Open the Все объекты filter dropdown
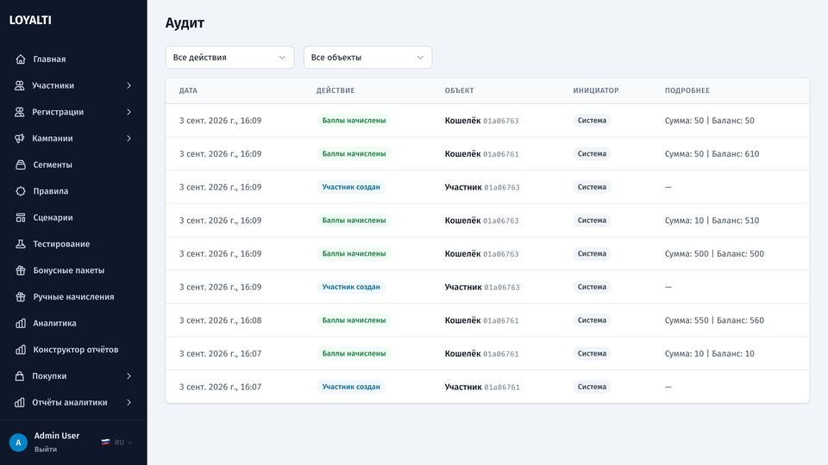This screenshot has width=828, height=465. 367,58
